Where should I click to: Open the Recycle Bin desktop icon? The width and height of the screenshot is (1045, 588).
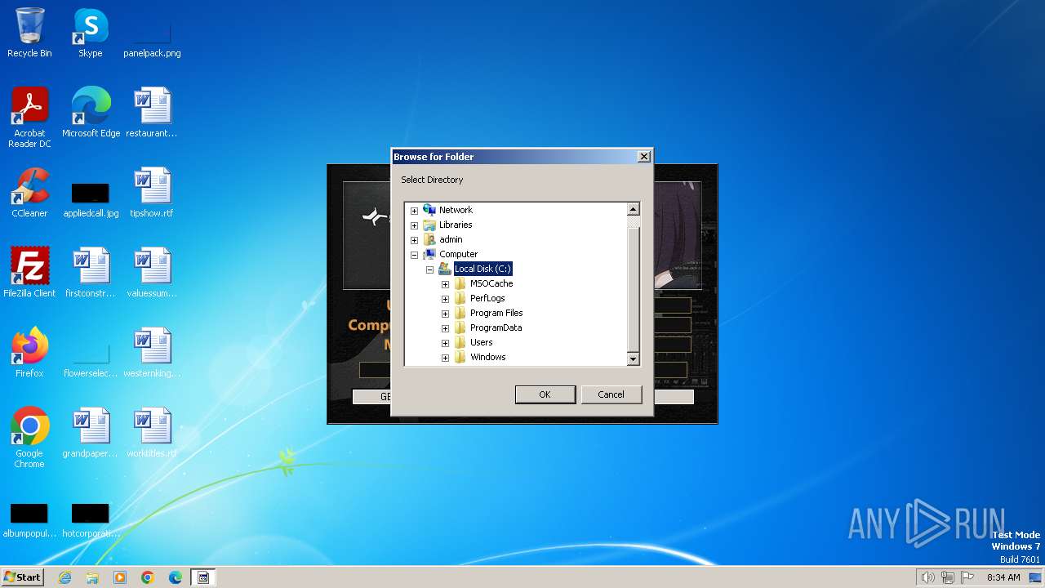[29, 33]
